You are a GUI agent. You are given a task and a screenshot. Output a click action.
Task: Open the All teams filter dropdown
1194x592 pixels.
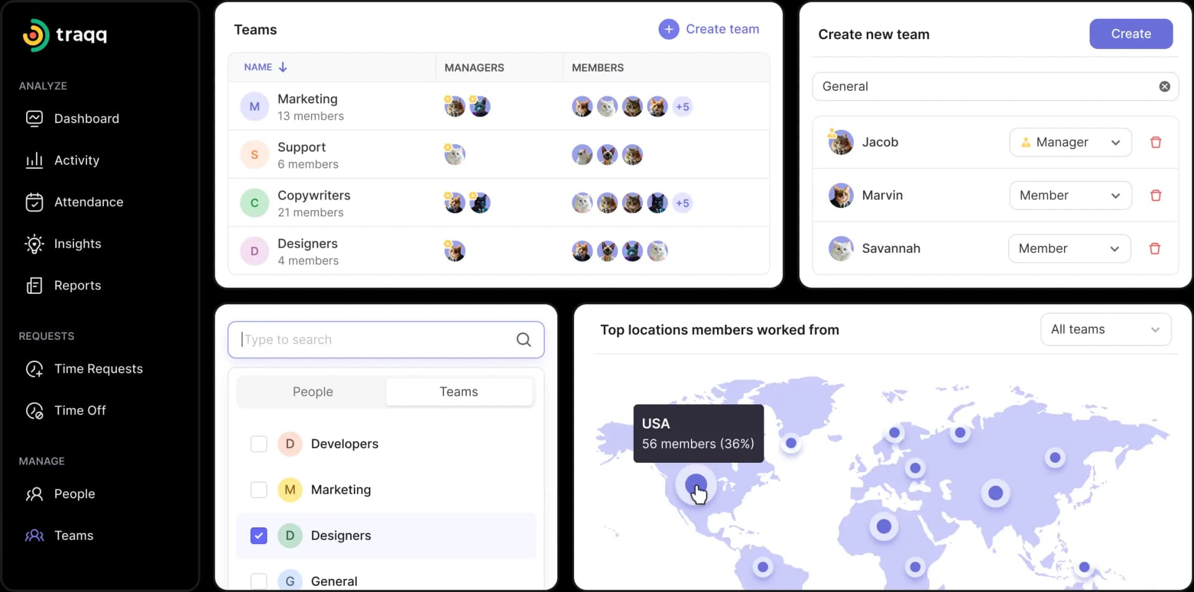point(1106,329)
